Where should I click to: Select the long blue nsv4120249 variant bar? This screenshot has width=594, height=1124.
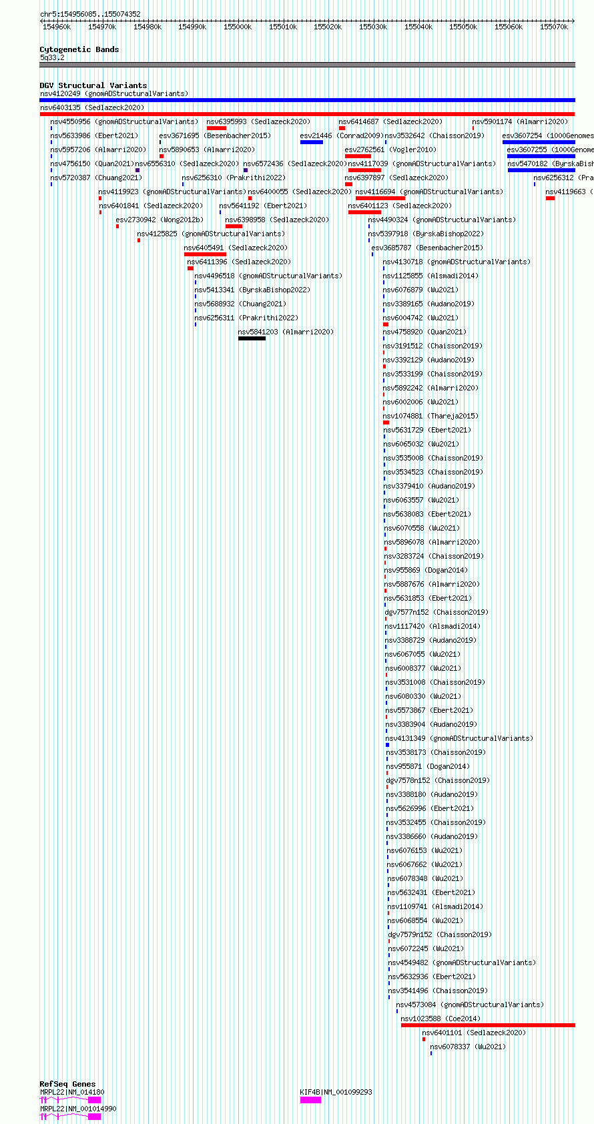[x=307, y=100]
